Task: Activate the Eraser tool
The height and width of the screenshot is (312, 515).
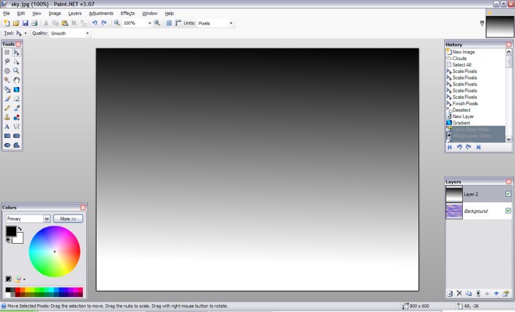Action: click(x=17, y=99)
